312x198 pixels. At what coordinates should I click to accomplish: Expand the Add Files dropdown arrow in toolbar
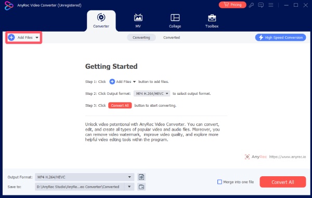click(x=37, y=37)
